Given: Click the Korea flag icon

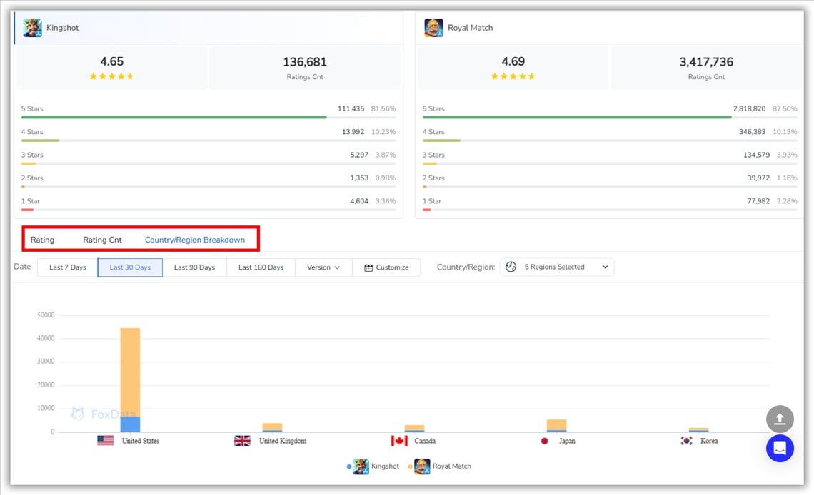Looking at the screenshot, I should (x=686, y=441).
